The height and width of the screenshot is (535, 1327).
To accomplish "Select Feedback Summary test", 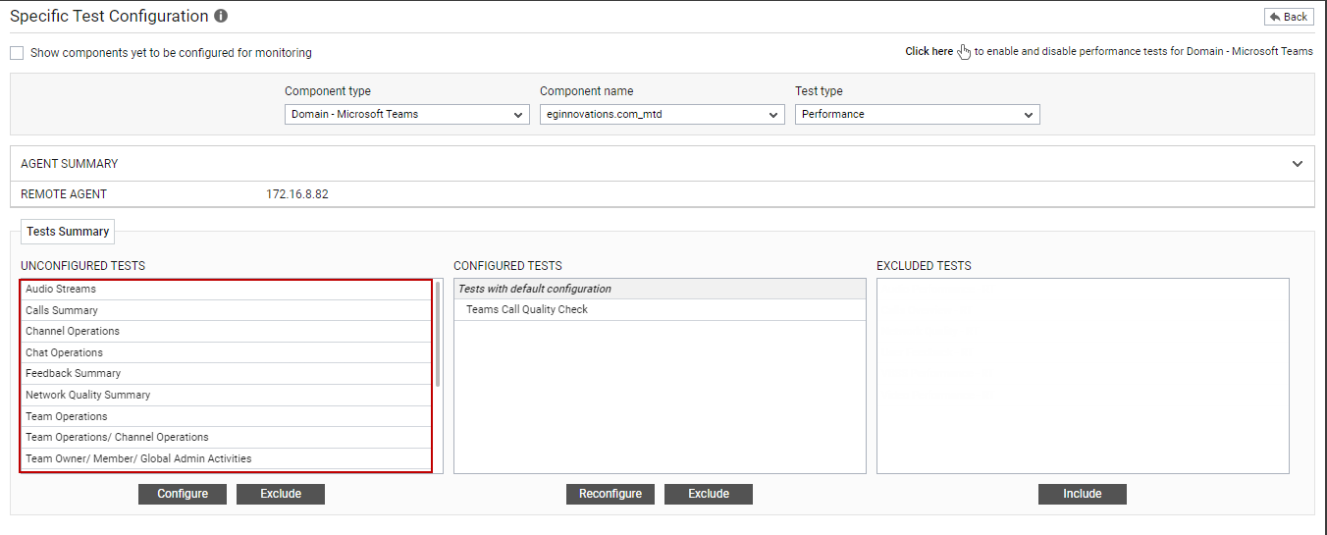I will tap(226, 374).
